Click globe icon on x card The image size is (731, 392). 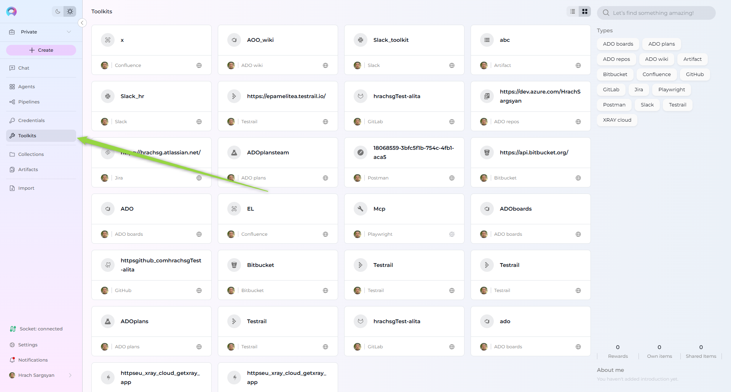click(x=199, y=65)
